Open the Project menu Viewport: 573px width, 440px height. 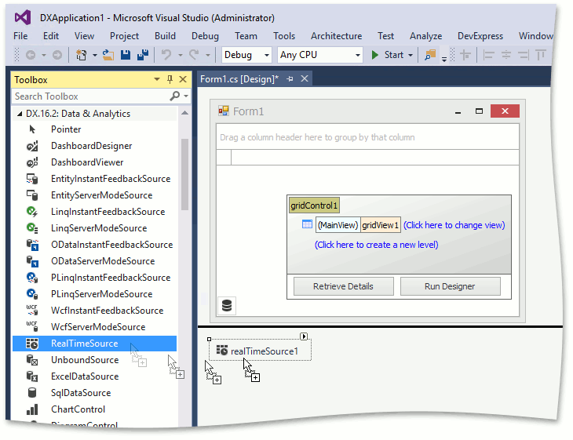(x=124, y=36)
